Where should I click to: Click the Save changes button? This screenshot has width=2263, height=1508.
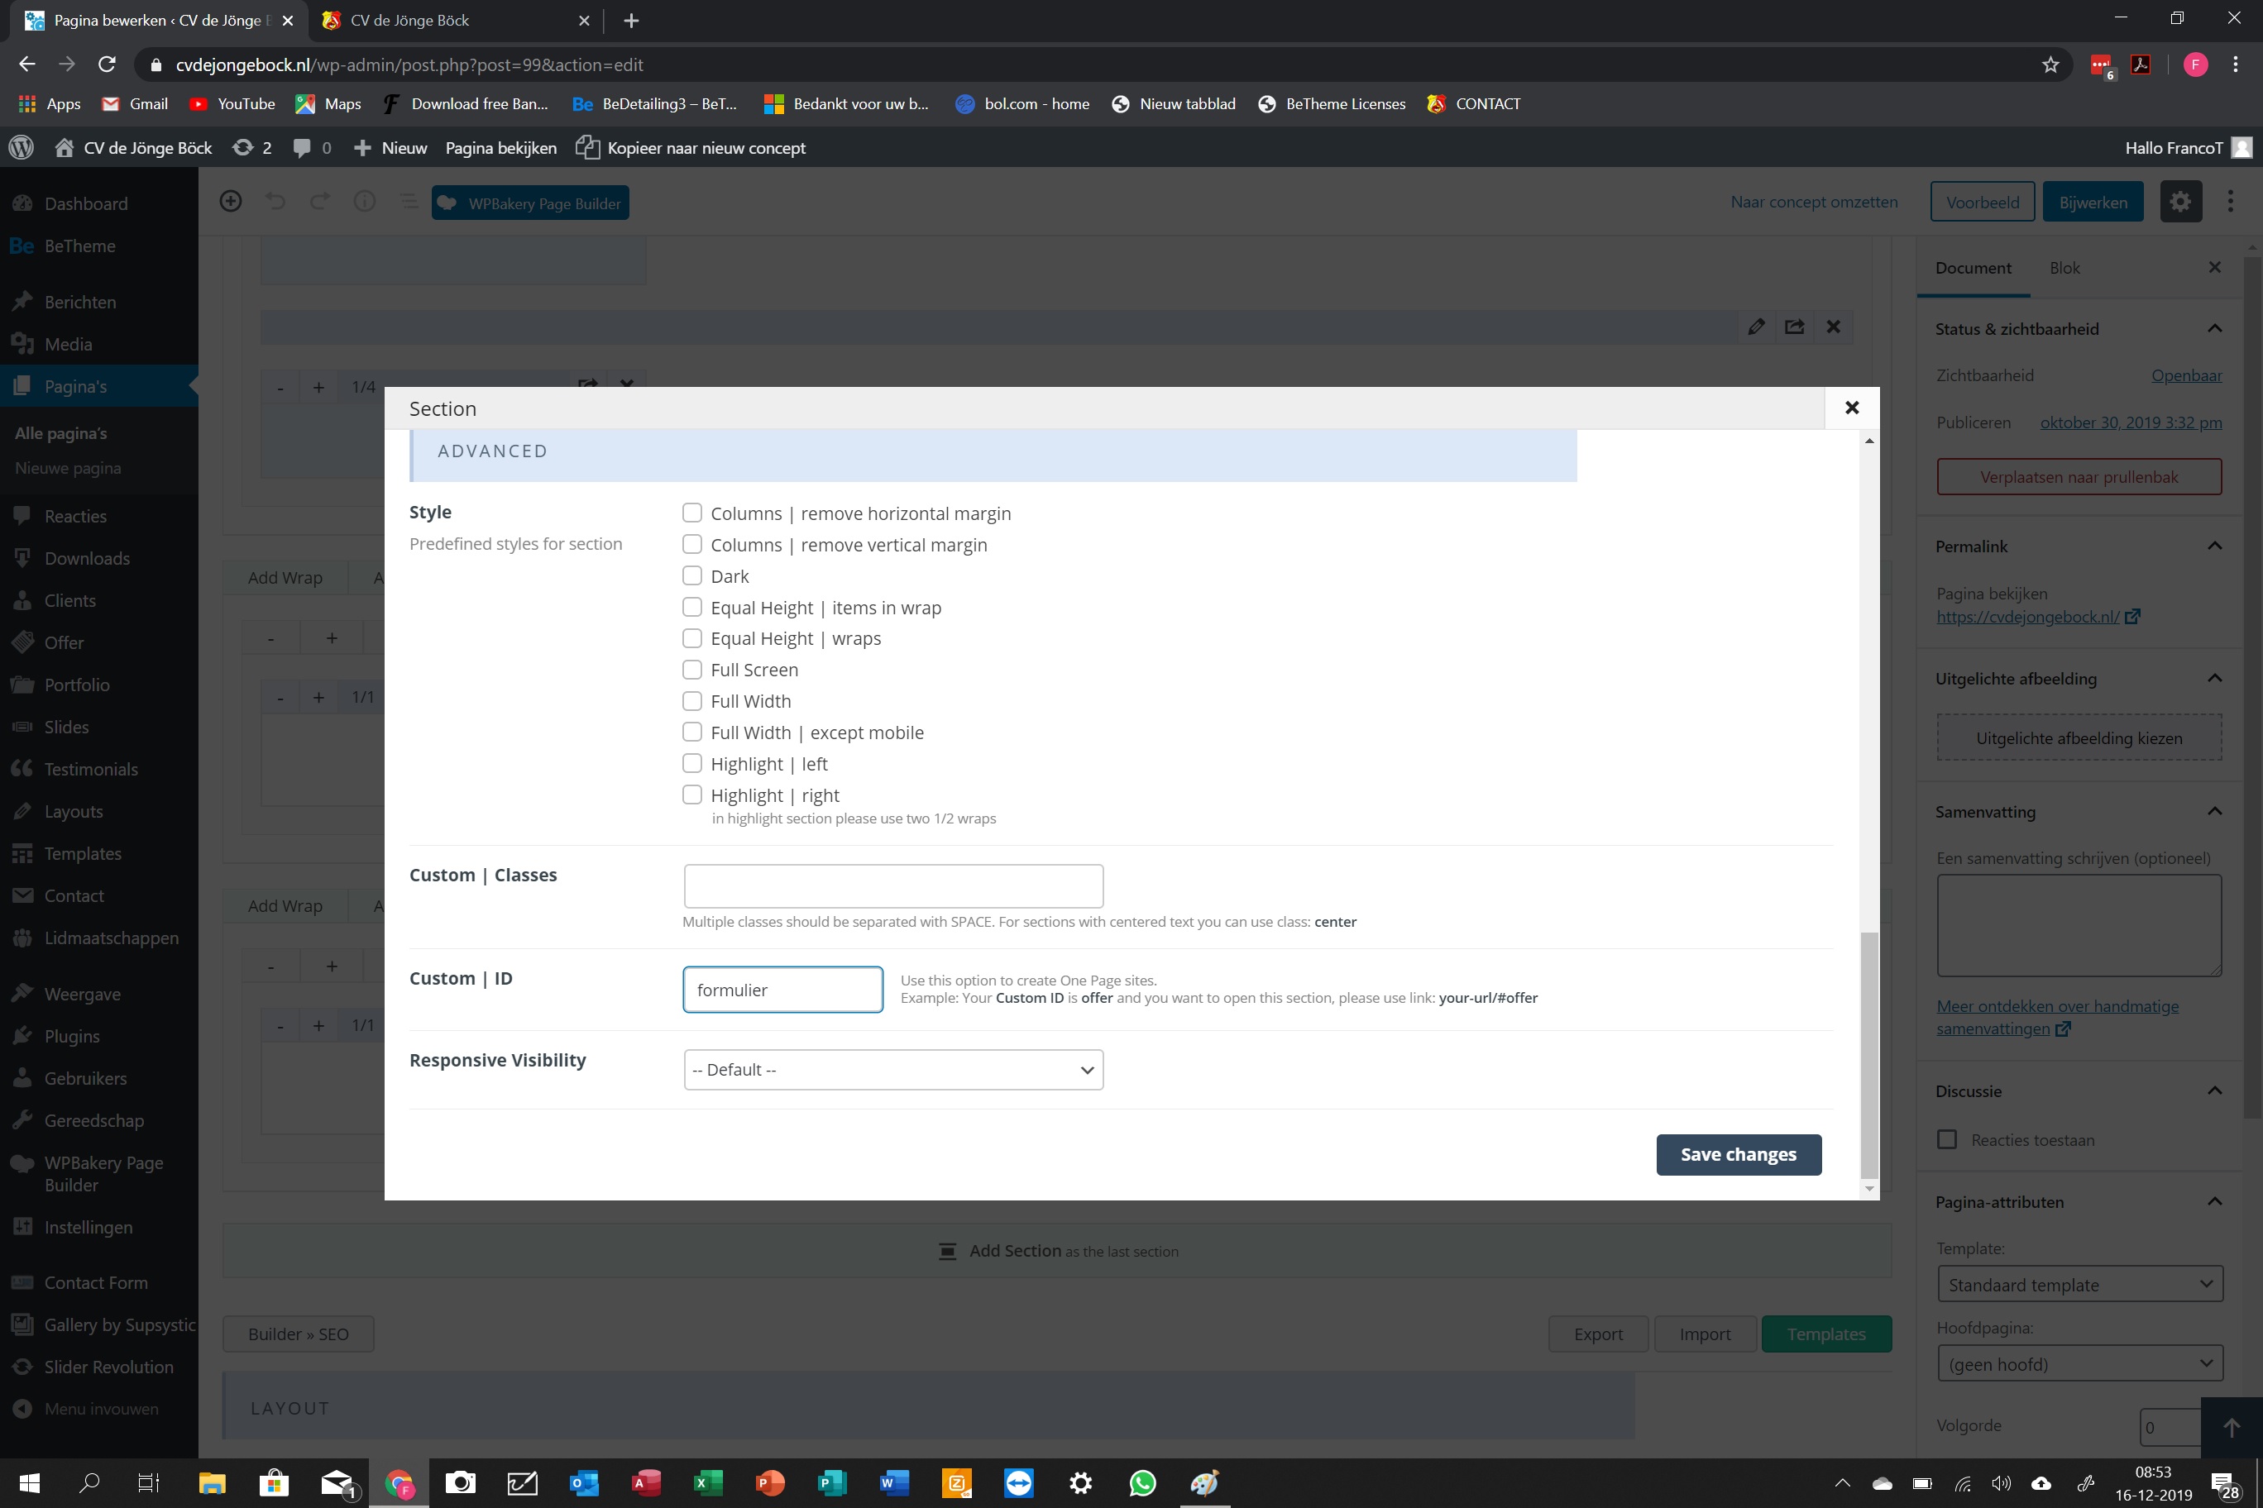pyautogui.click(x=1739, y=1154)
